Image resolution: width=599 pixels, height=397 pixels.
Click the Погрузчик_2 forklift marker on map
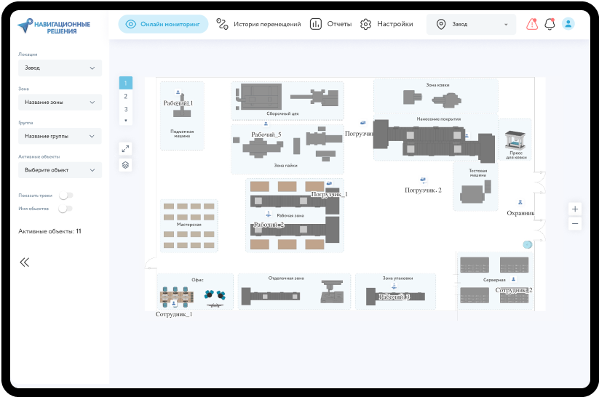[423, 180]
